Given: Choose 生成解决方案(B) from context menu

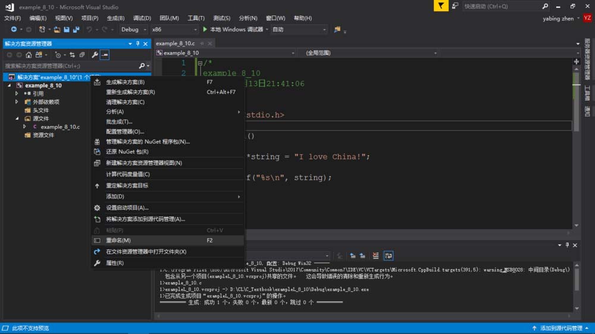Looking at the screenshot, I should (x=125, y=82).
